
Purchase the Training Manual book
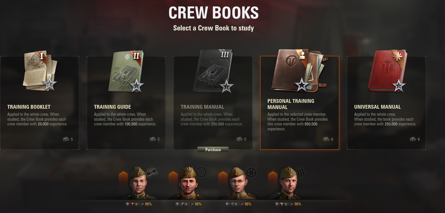[x=213, y=150]
